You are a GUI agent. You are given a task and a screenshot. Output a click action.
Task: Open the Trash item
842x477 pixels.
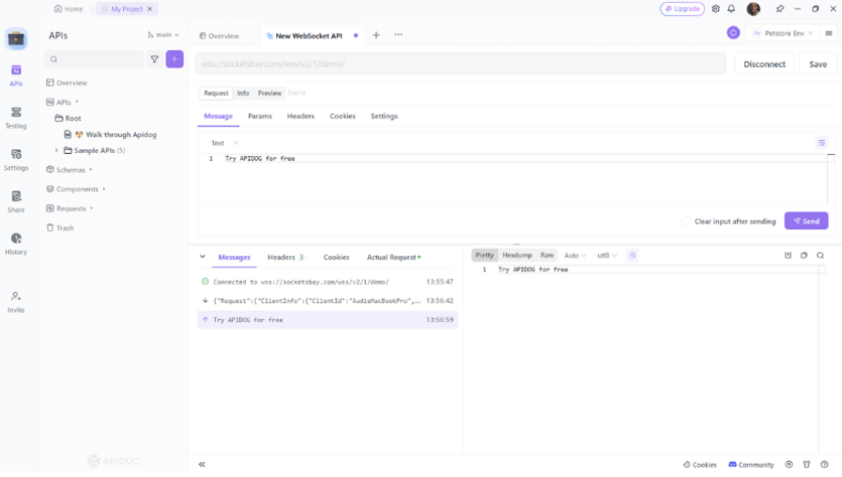[x=60, y=228]
